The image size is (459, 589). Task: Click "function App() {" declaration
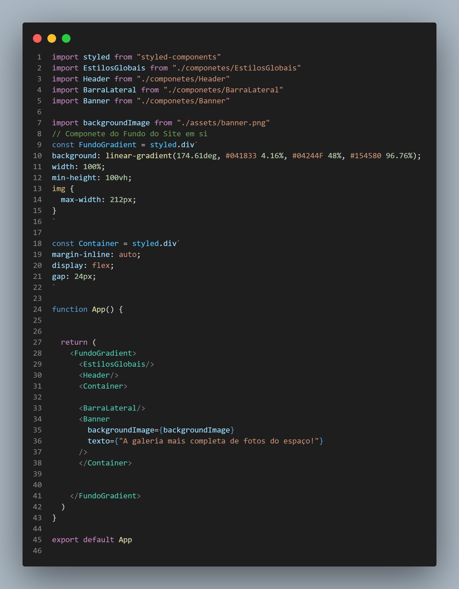88,310
